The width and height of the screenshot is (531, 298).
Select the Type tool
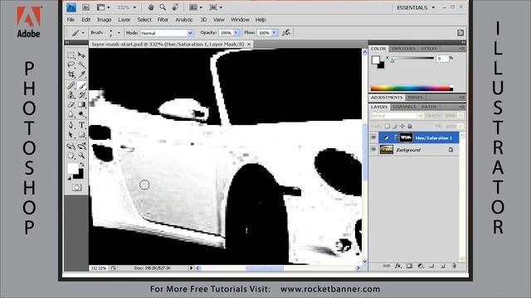point(81,125)
